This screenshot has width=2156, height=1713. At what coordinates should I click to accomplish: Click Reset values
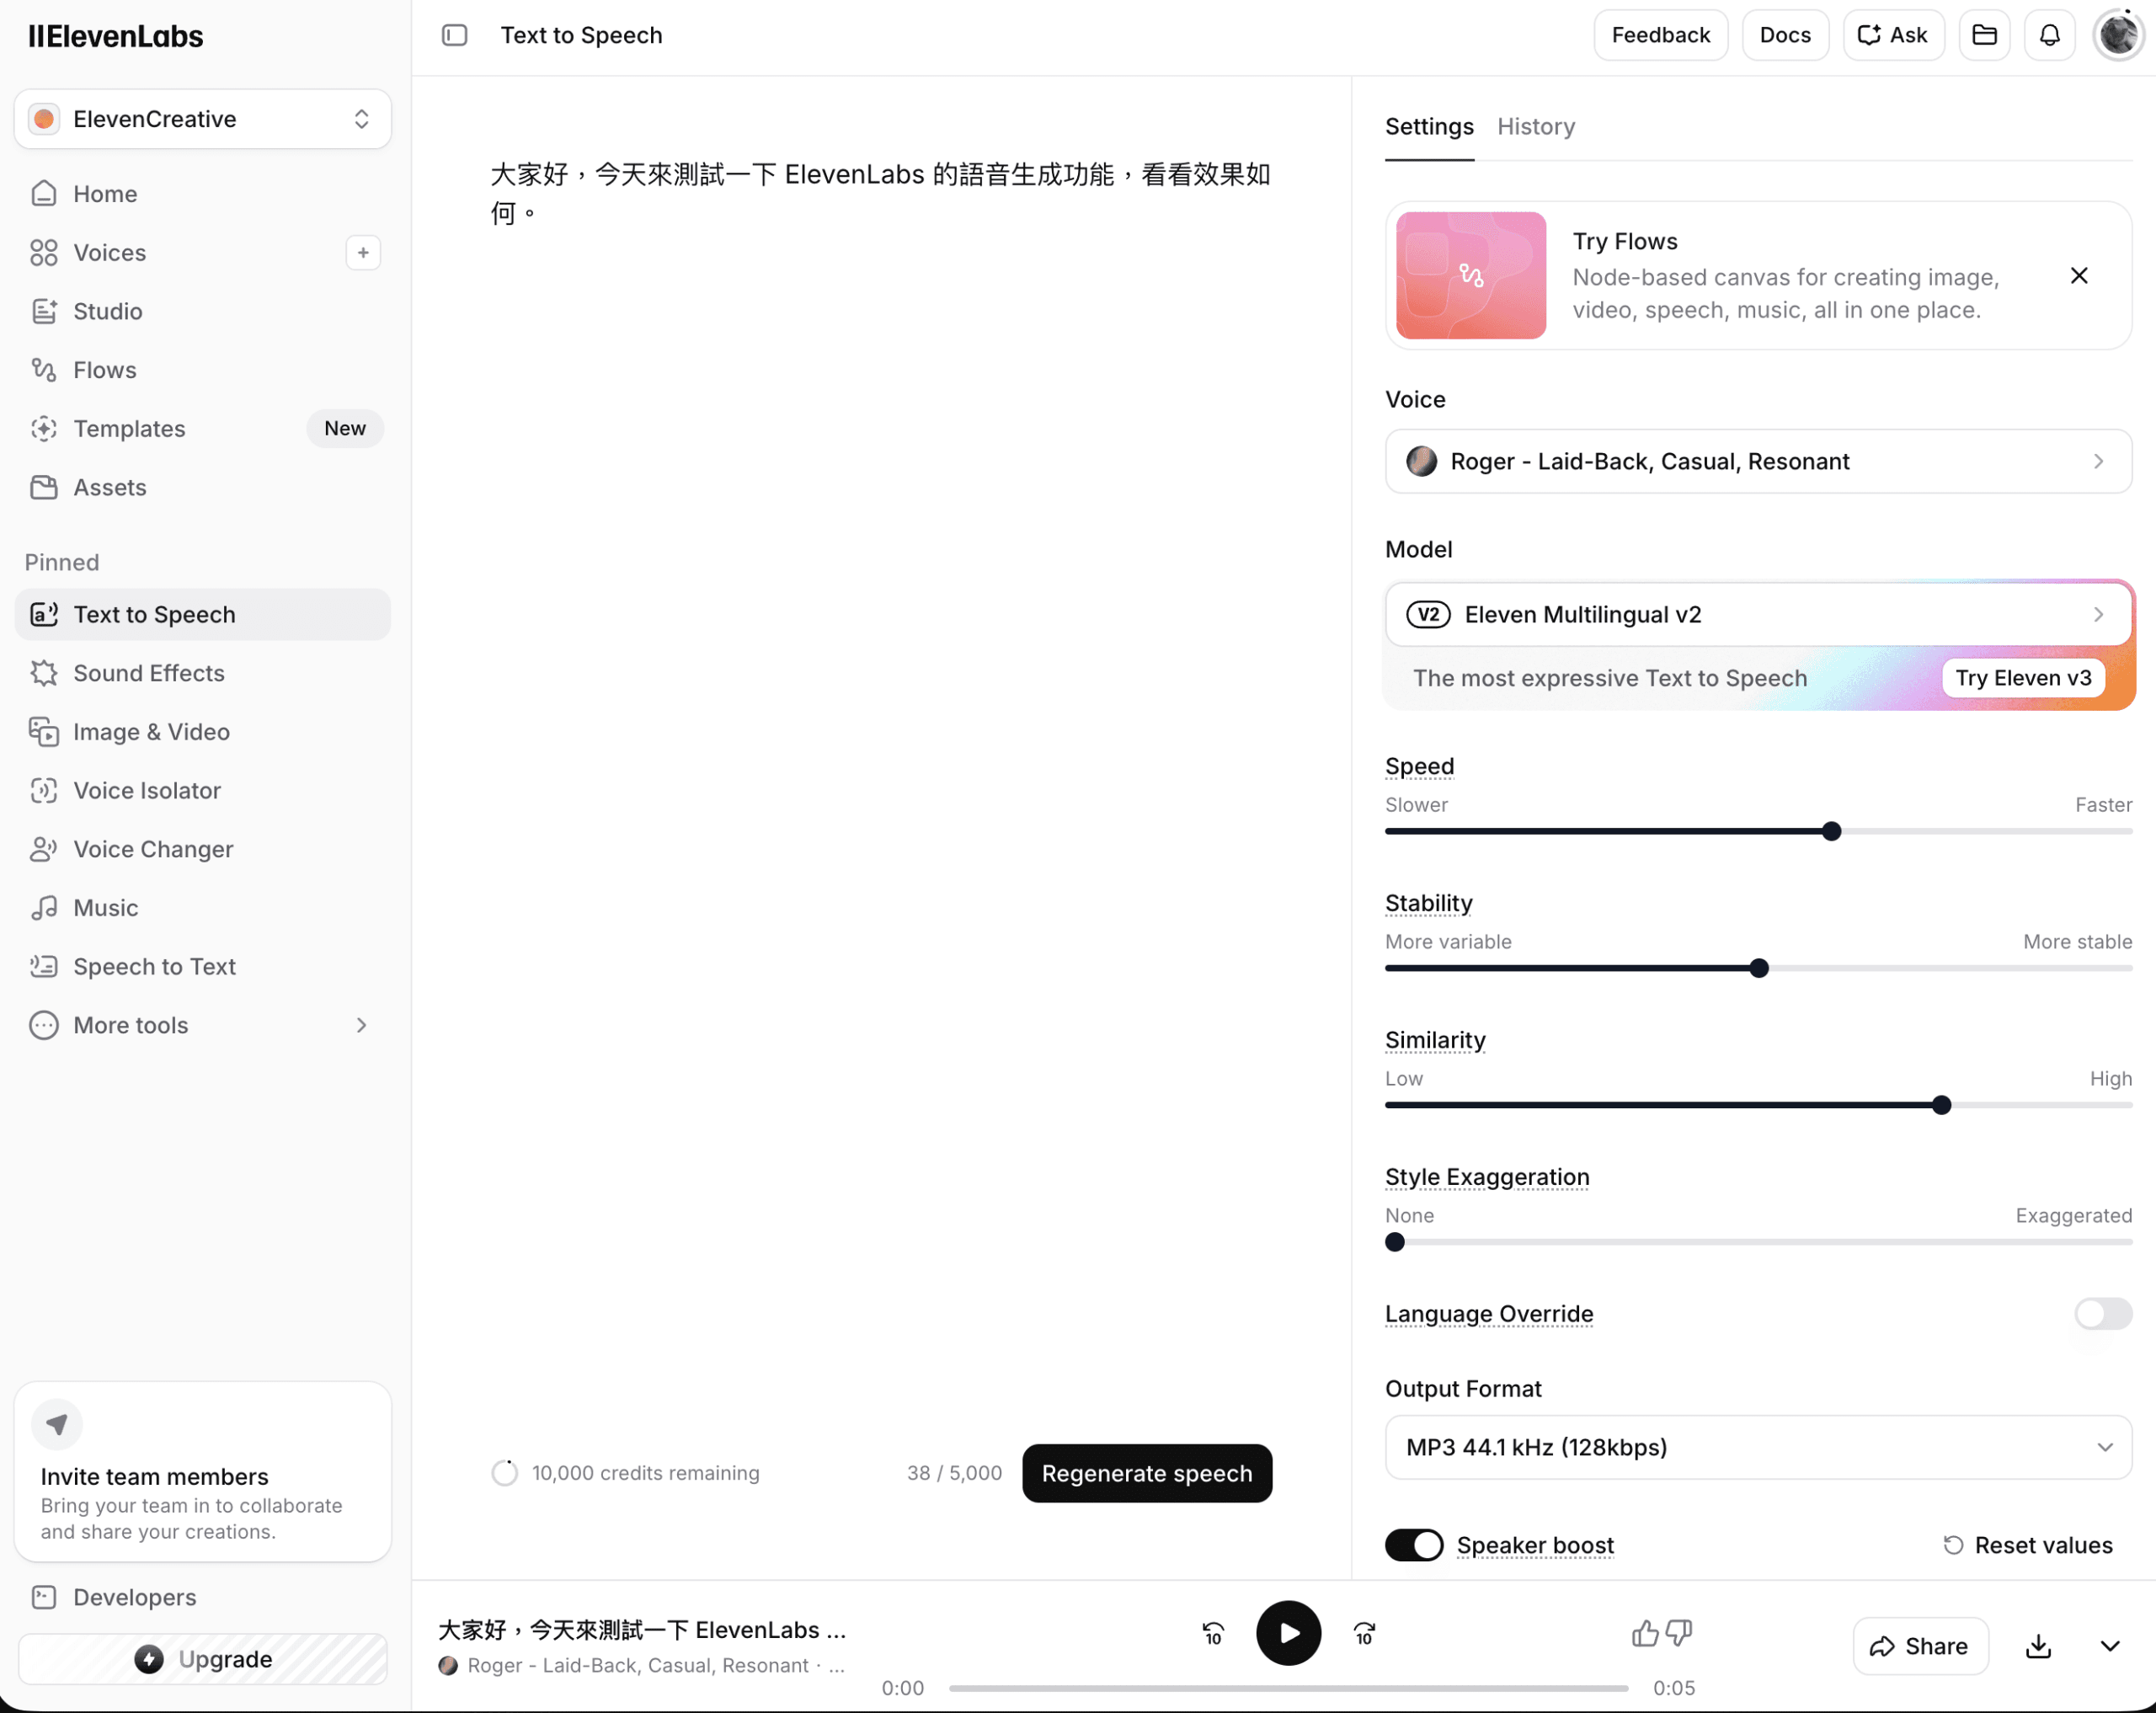2028,1545
